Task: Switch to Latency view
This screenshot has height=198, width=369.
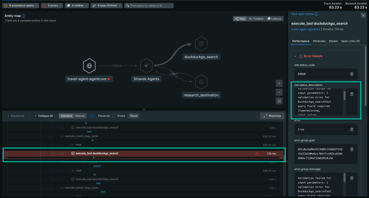Action: tap(274, 19)
